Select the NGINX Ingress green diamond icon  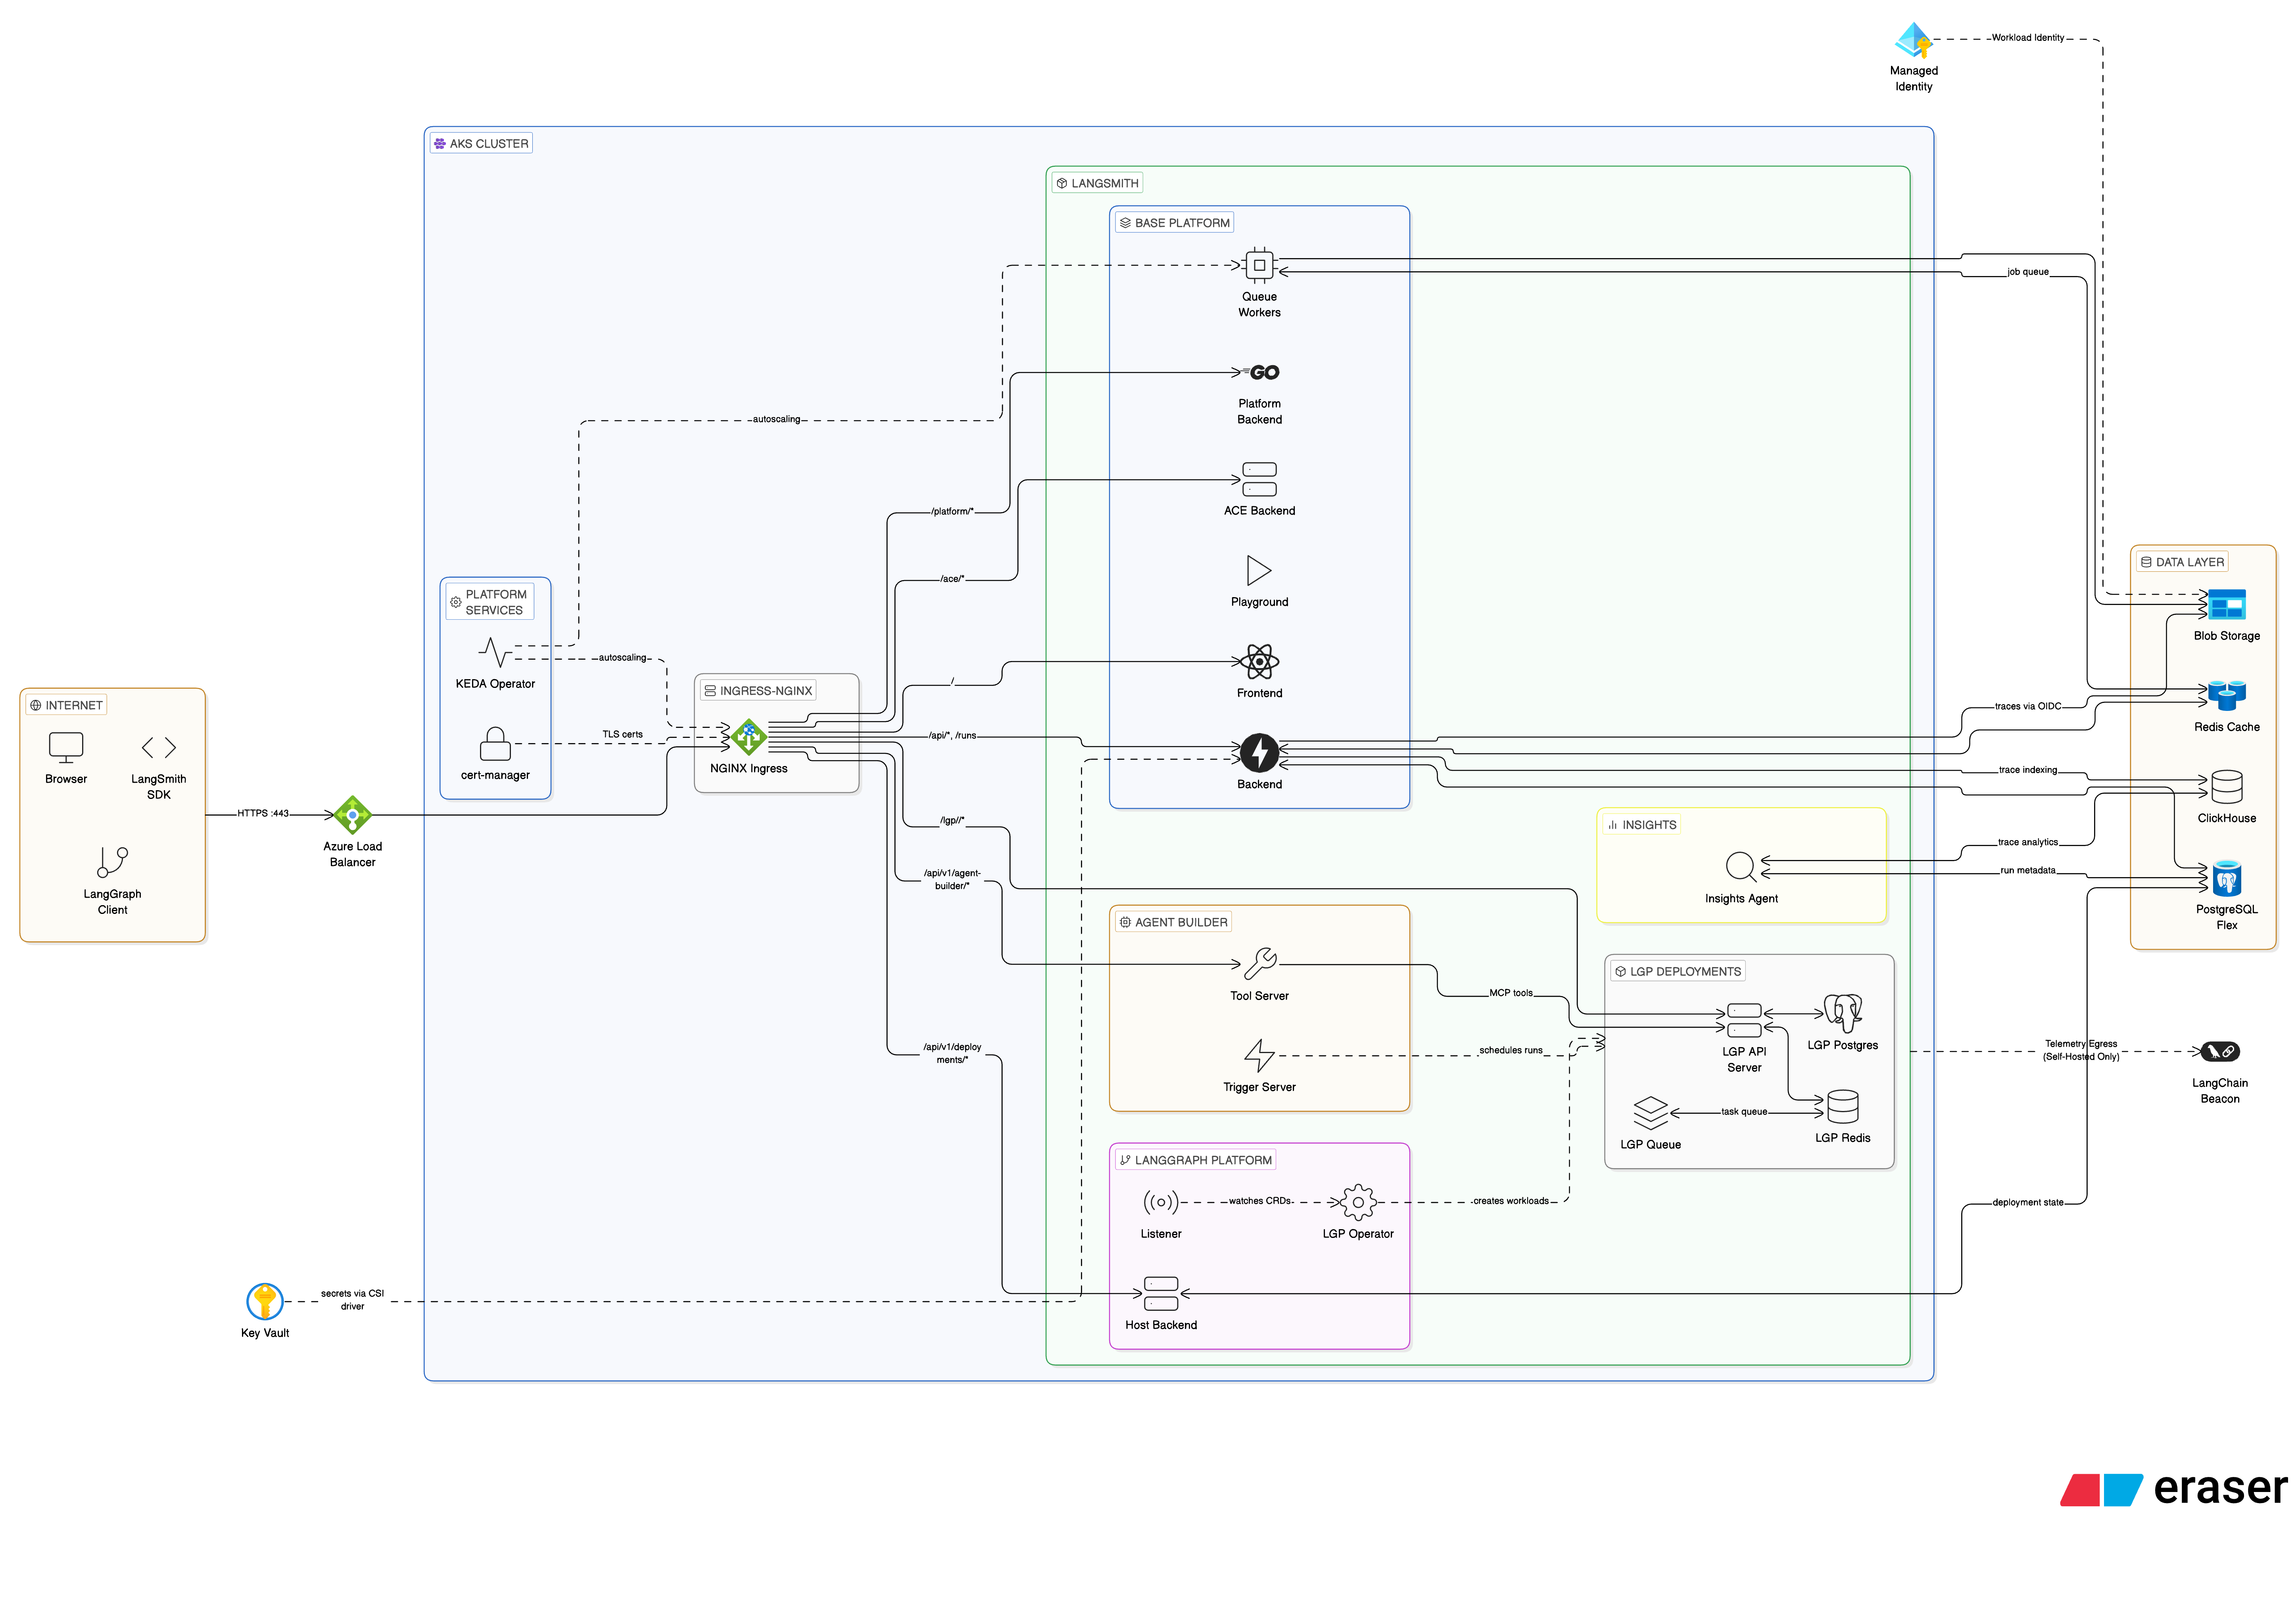748,737
